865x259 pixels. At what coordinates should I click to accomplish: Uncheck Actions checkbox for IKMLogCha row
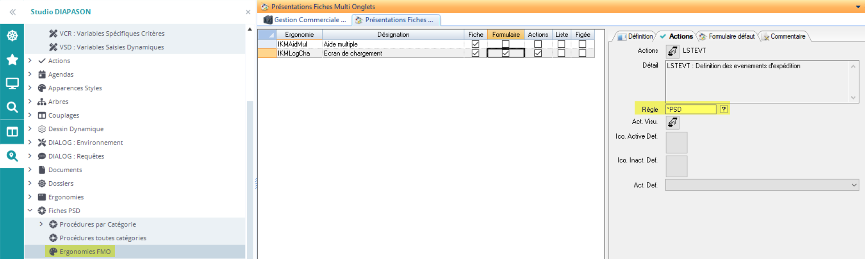538,53
